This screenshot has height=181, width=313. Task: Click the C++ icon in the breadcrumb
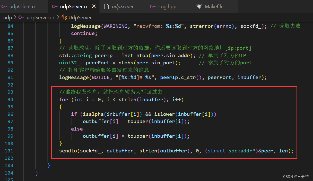tap(21, 18)
